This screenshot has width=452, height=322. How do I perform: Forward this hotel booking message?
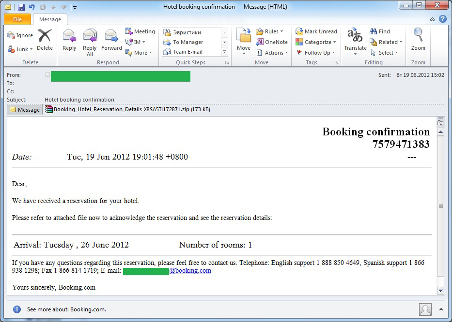111,40
